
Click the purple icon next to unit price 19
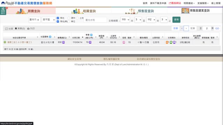(x=90, y=42)
